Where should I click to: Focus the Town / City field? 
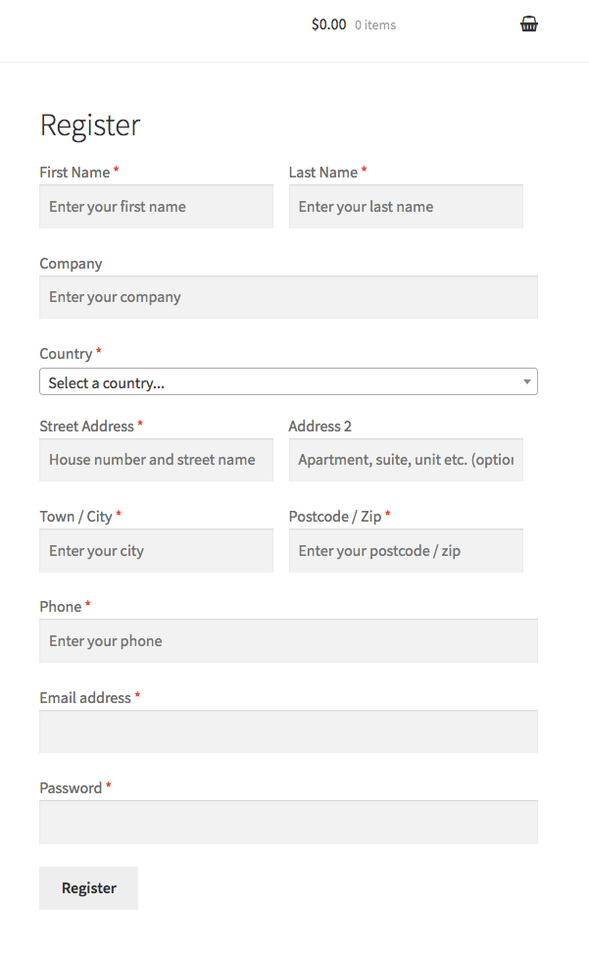click(156, 551)
